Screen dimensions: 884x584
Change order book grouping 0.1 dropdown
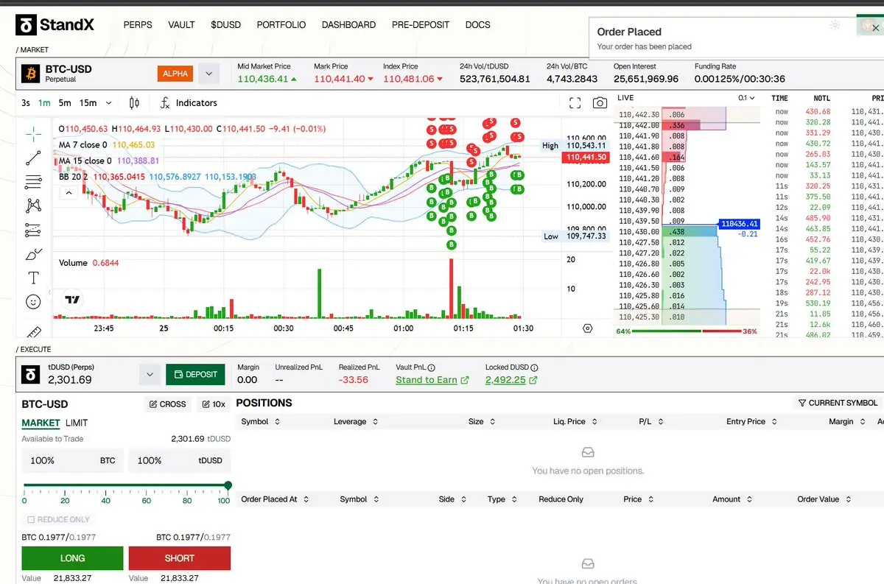746,98
